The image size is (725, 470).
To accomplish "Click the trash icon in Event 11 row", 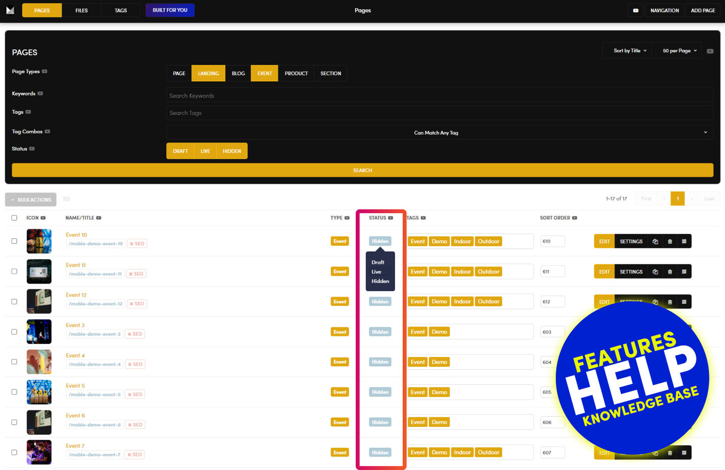I will click(670, 272).
